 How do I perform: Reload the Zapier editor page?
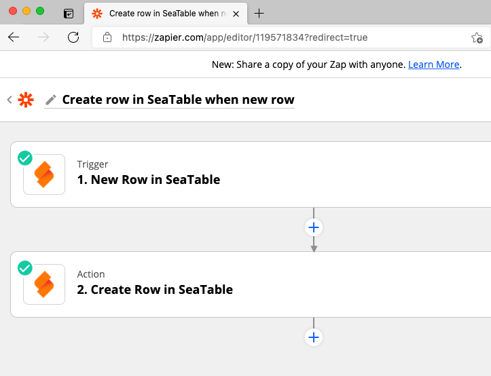(x=73, y=37)
